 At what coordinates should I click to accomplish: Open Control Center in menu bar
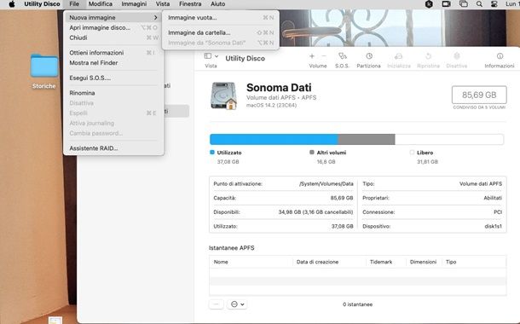click(x=494, y=4)
